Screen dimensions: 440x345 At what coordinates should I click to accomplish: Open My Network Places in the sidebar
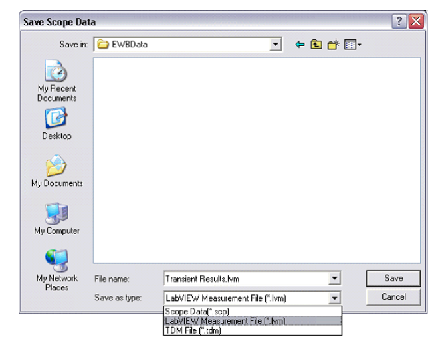tap(56, 271)
